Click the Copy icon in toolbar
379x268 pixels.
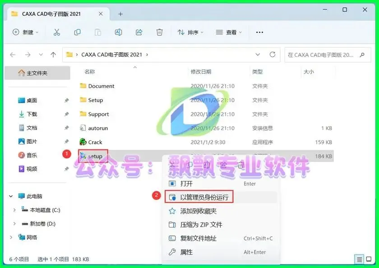point(77,32)
